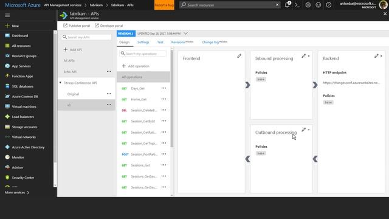Click the Outbound base policy tag
Viewport: 389px width, 219px height.
(x=261, y=153)
